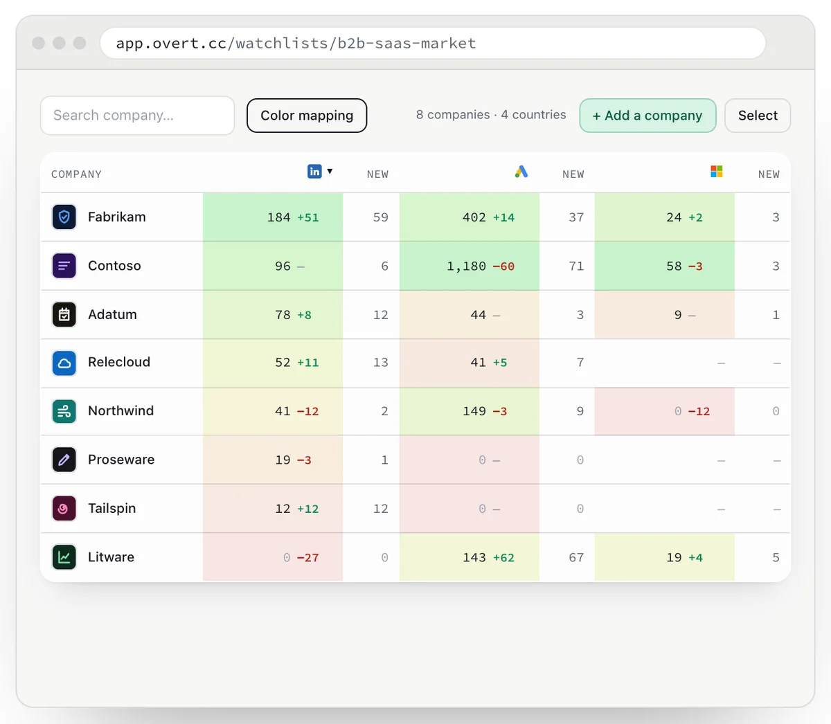831x724 pixels.
Task: Open the Proseware company name
Action: click(x=121, y=460)
